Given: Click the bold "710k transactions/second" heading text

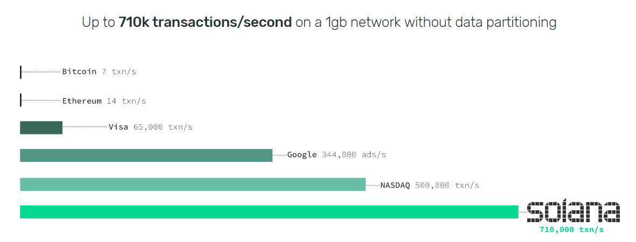Looking at the screenshot, I should [x=205, y=23].
